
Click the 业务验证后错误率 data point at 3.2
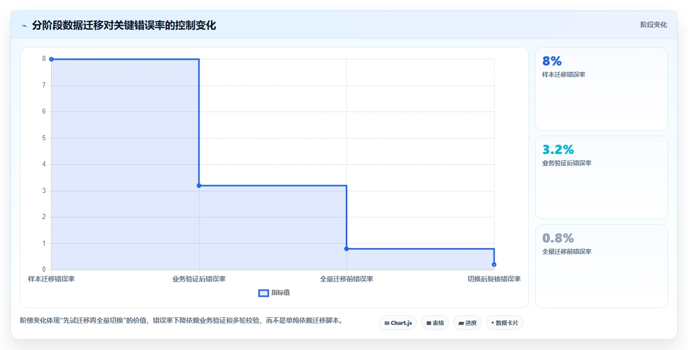tap(199, 186)
